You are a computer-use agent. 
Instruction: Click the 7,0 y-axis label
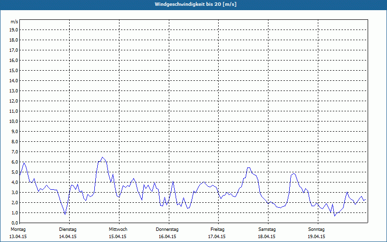pyautogui.click(x=15, y=152)
